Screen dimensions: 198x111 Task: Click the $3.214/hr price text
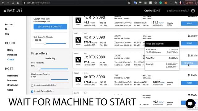pos(192,75)
